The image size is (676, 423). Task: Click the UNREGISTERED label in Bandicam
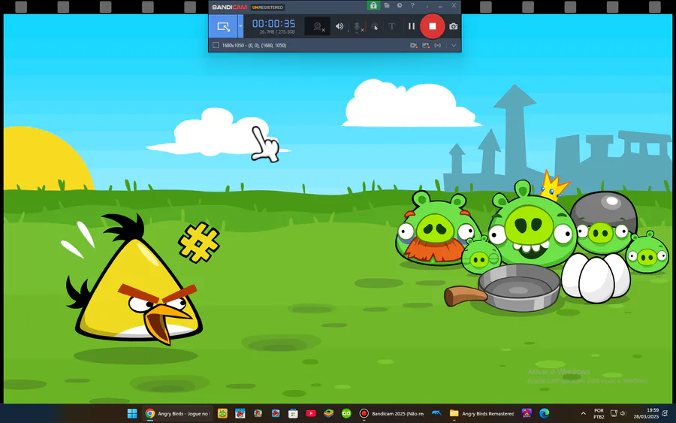(x=267, y=8)
